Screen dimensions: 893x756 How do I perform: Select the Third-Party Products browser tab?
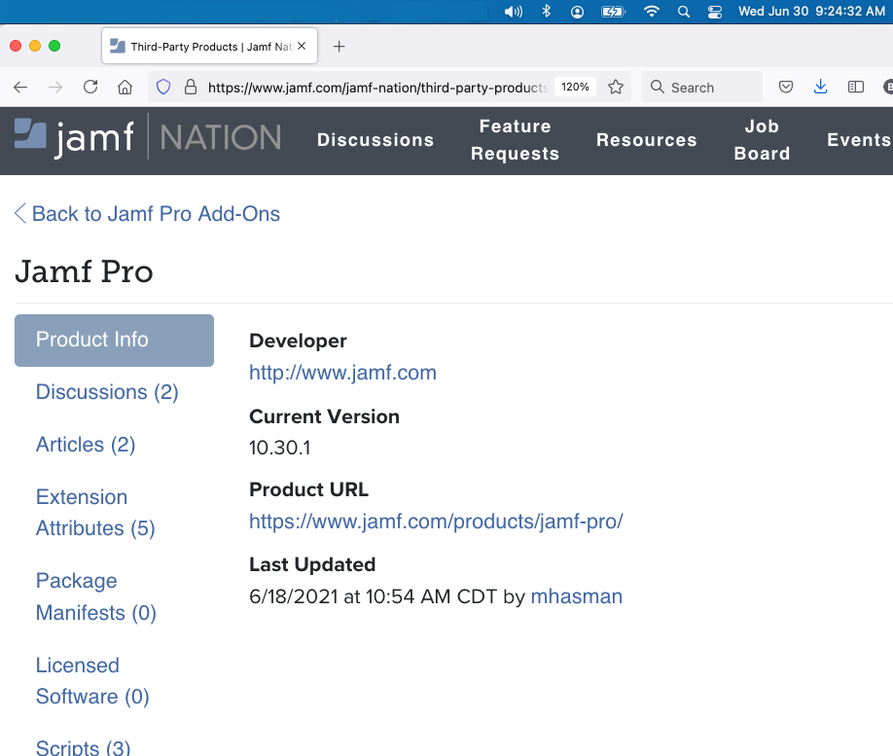coord(209,46)
